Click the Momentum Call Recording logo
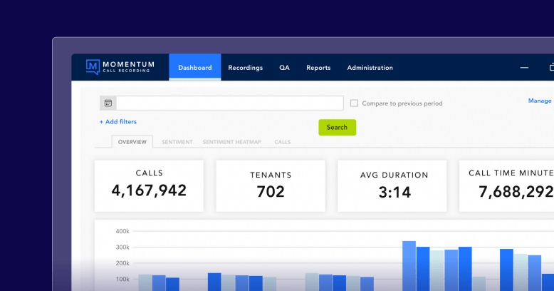Image resolution: width=554 pixels, height=291 pixels. 119,67
